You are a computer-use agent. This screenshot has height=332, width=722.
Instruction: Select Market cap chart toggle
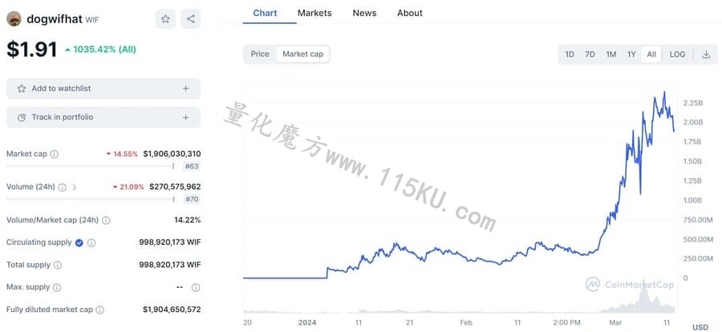click(302, 54)
